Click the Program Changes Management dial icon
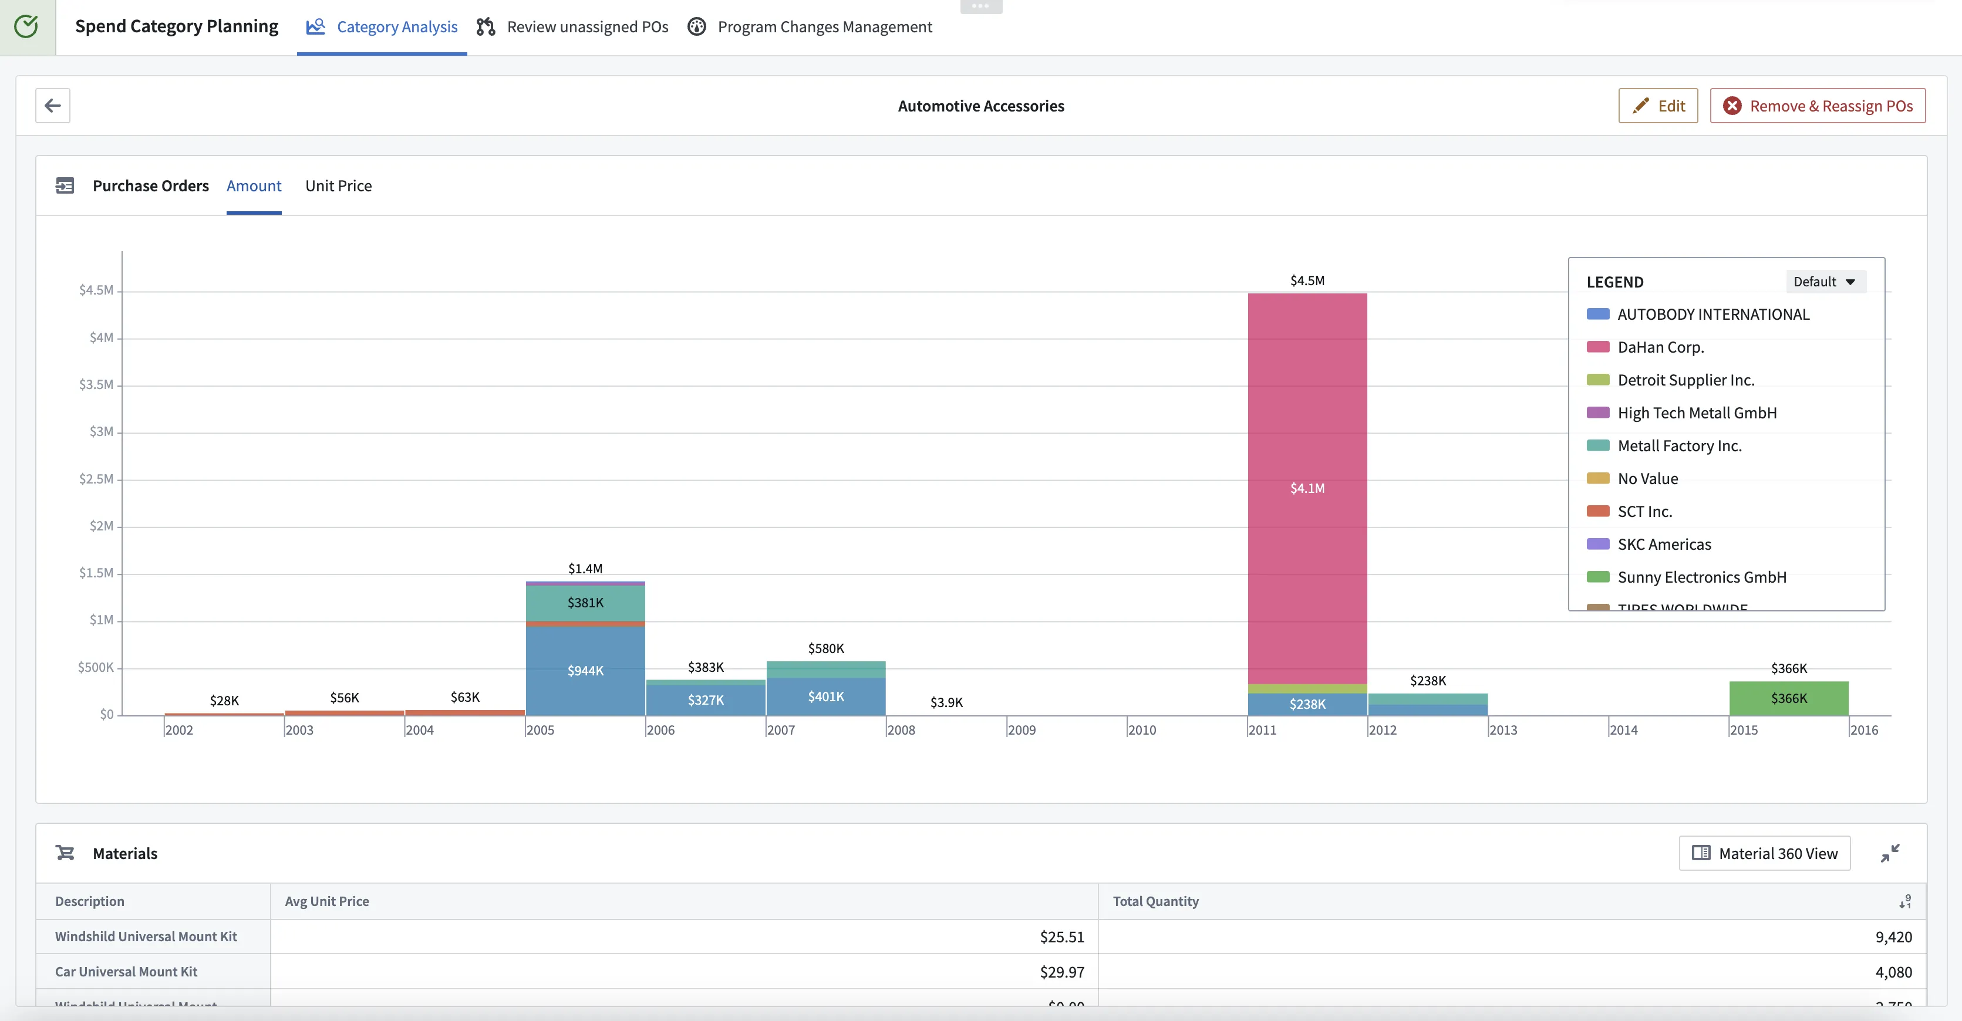This screenshot has width=1962, height=1021. tap(697, 28)
